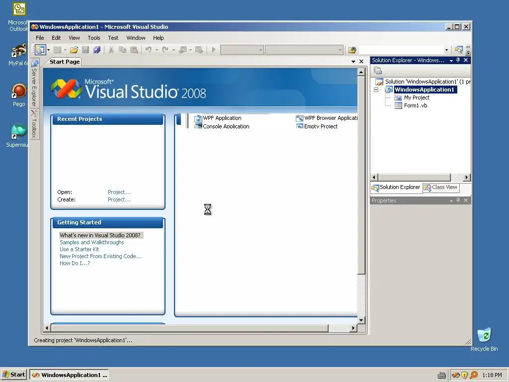Open the toolbar options overflow chevron
This screenshot has width=509, height=382.
468,50
